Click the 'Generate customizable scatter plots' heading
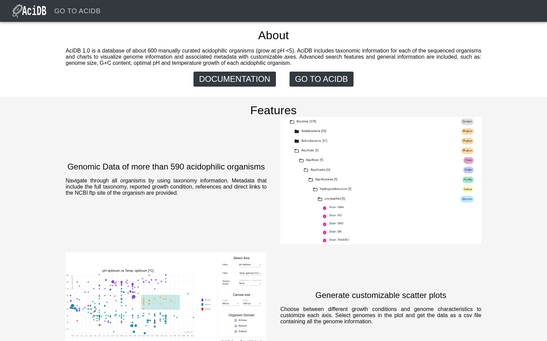Screen dimensions: 547x341 click(x=381, y=295)
